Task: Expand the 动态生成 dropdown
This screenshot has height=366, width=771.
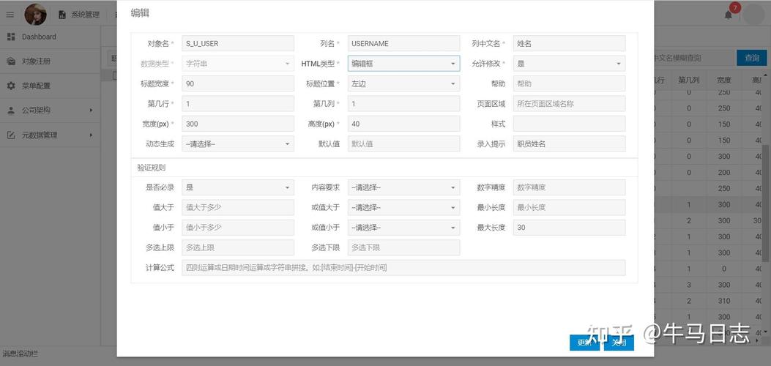Action: 238,144
